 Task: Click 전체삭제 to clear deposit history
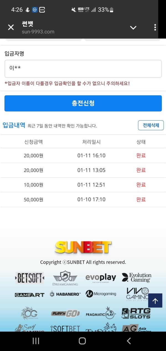[151, 125]
